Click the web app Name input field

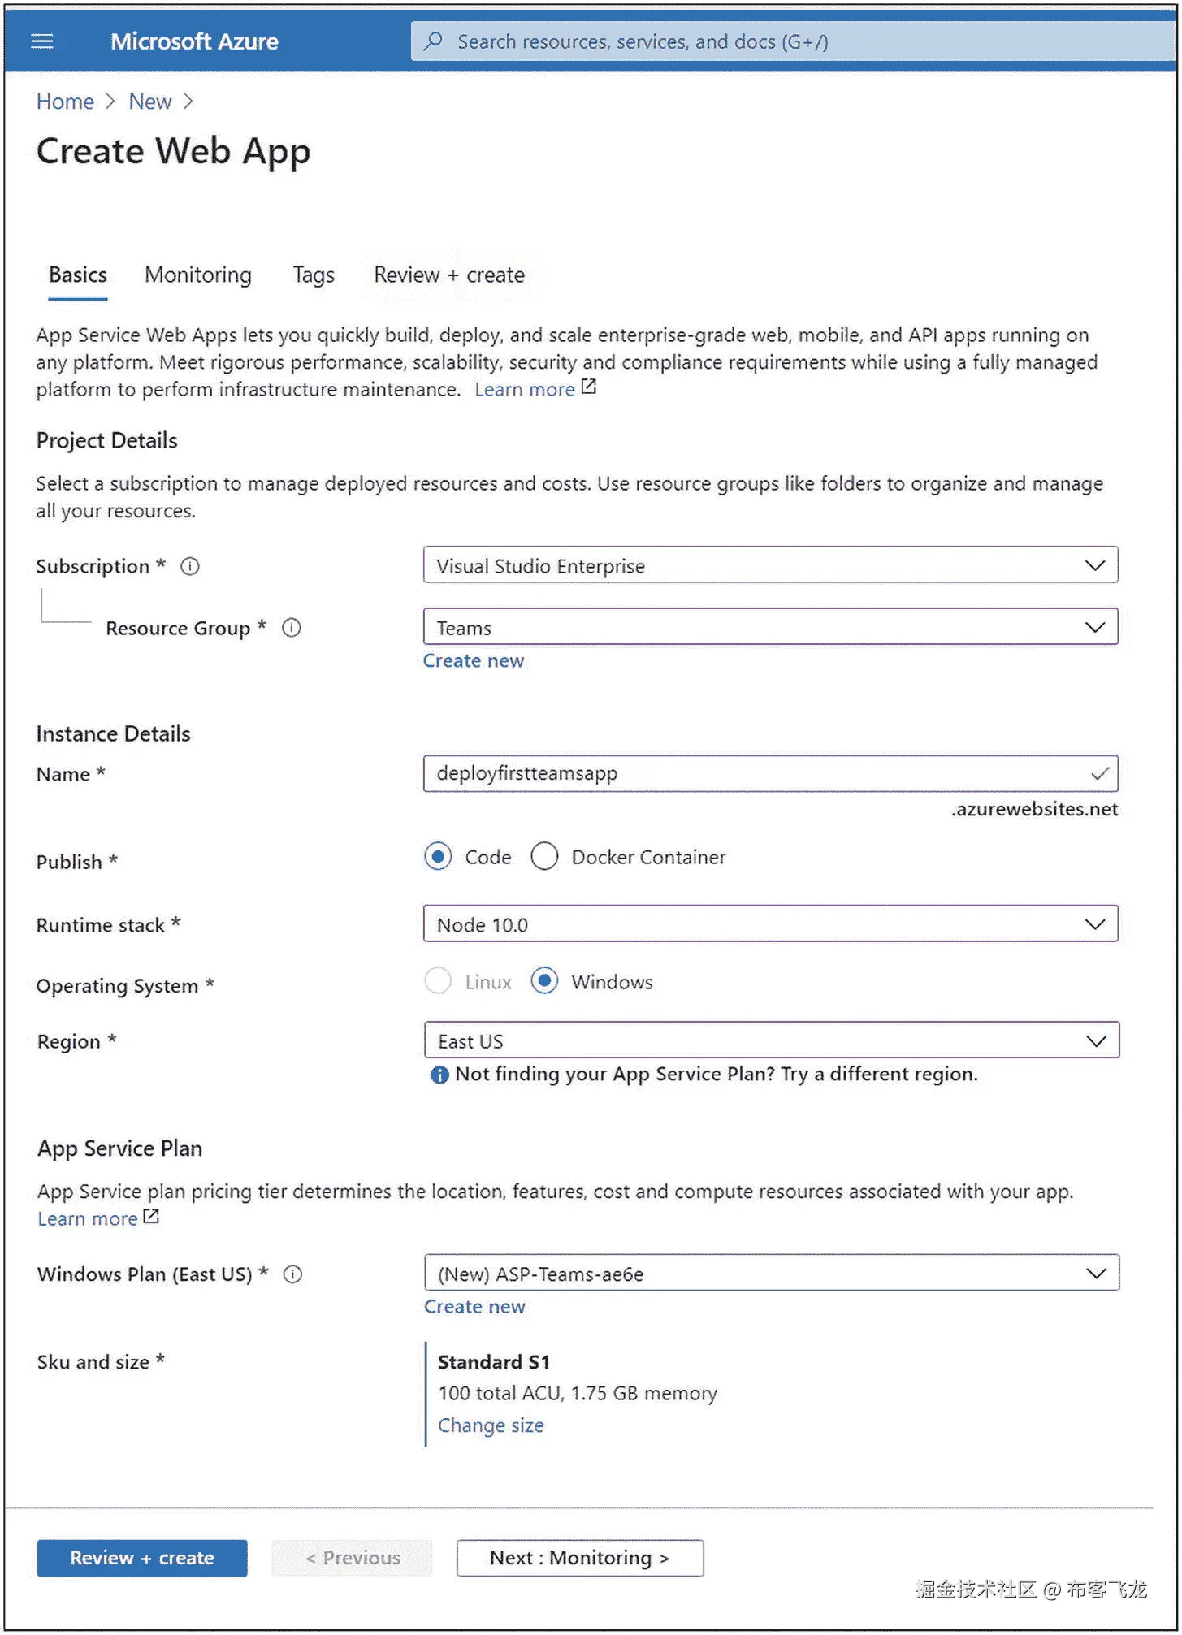pos(756,773)
